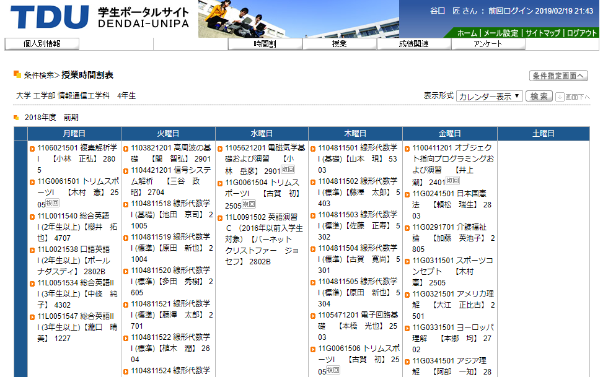Open course 11G0061506 トリムスポーツI (古賀)

[359, 360]
